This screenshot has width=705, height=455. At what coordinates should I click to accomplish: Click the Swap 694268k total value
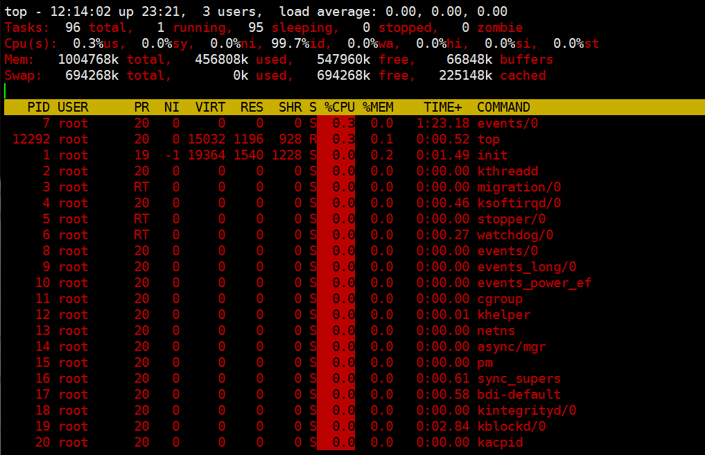[x=119, y=76]
